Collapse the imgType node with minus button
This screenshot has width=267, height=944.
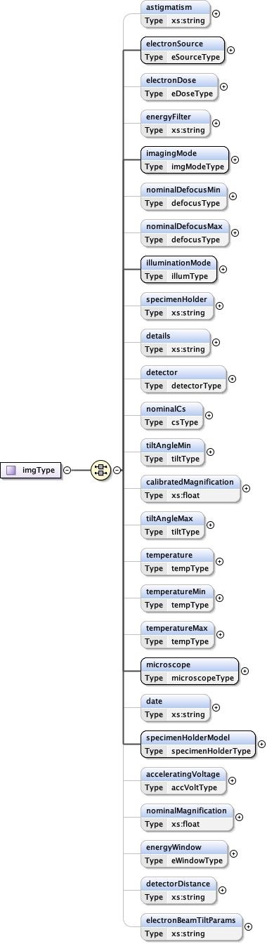point(67,471)
